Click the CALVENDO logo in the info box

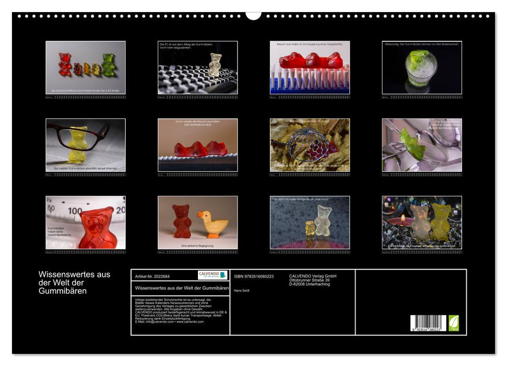click(x=213, y=275)
